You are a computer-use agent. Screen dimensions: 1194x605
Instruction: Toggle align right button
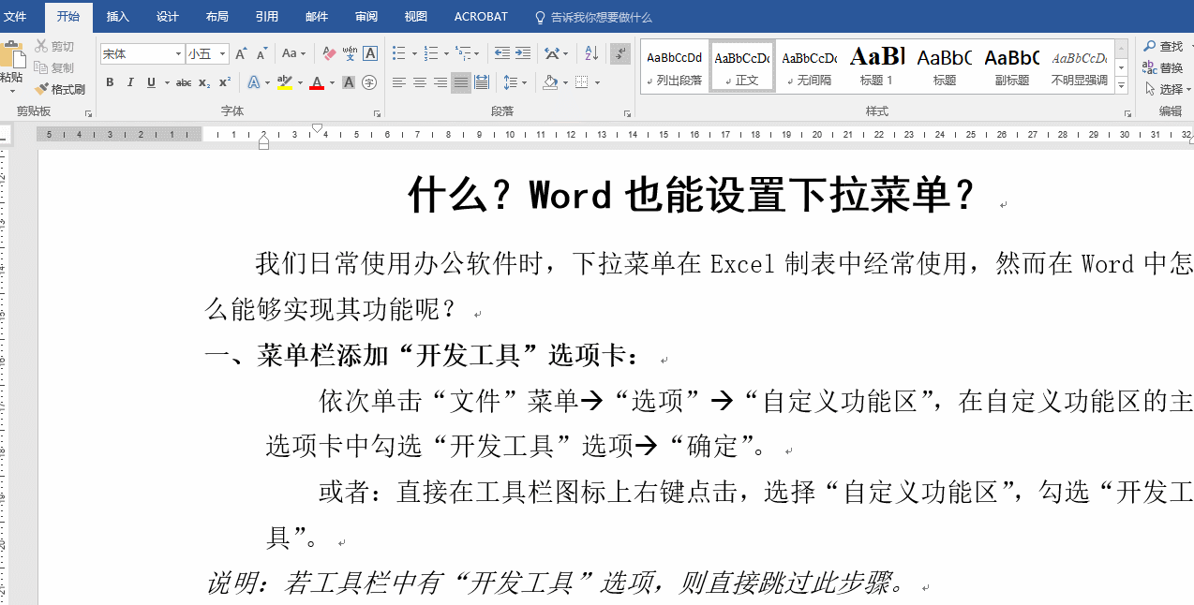coord(440,82)
